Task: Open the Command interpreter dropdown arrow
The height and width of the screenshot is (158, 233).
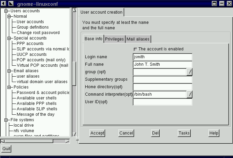Action: pos(190,94)
